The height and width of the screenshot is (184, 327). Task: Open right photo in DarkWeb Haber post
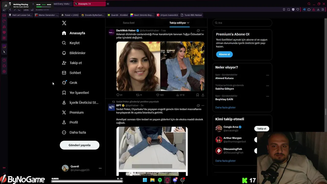[x=182, y=66]
